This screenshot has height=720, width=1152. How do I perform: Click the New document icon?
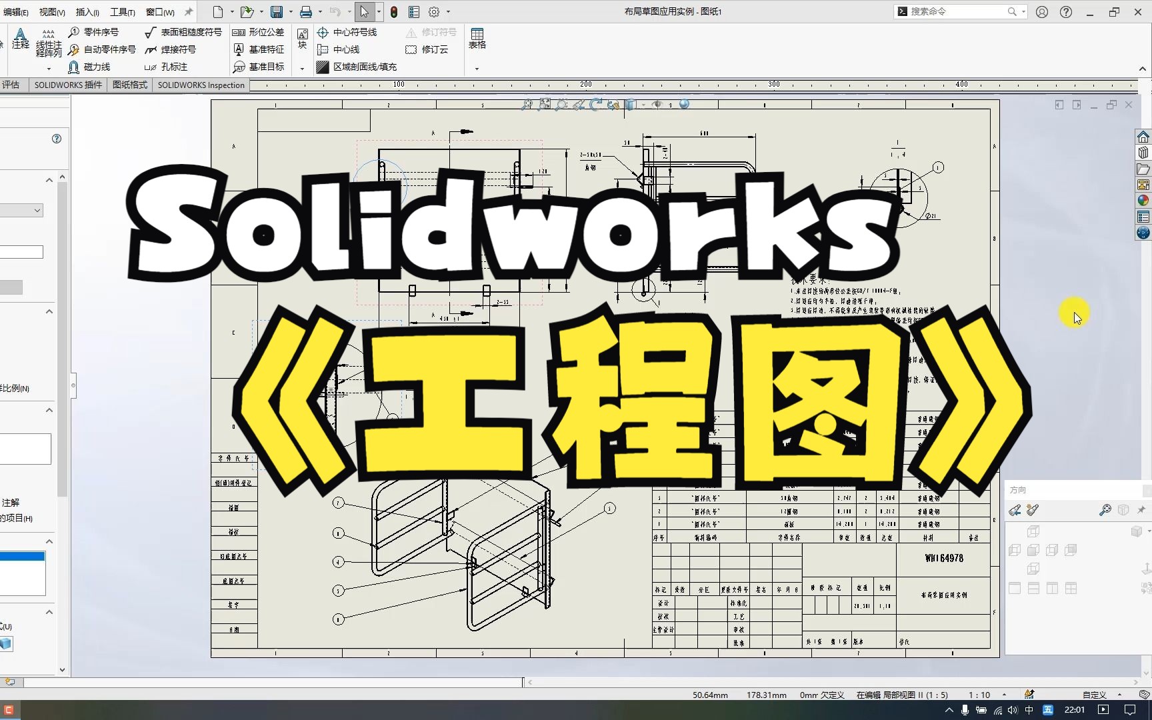click(218, 12)
